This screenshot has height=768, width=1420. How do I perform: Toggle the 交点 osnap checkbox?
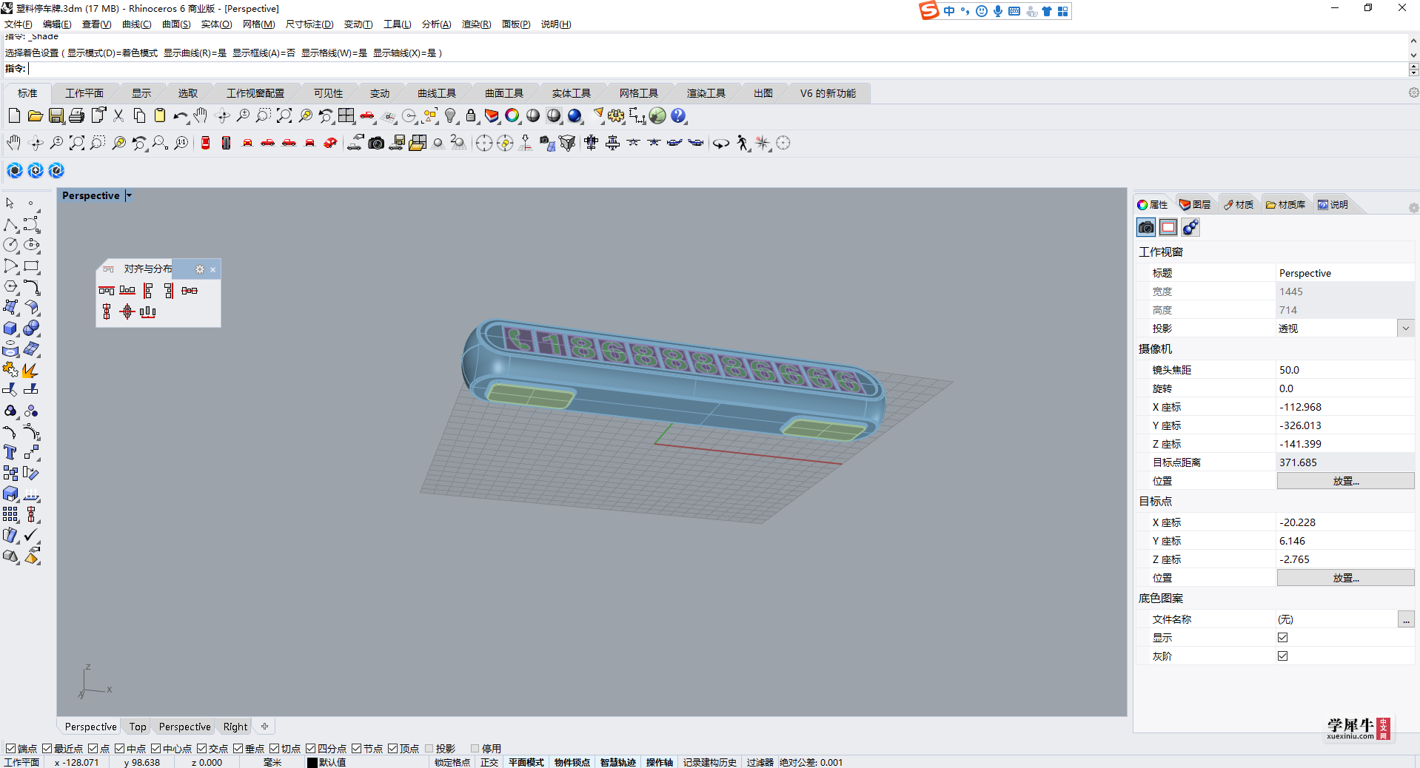tap(202, 749)
